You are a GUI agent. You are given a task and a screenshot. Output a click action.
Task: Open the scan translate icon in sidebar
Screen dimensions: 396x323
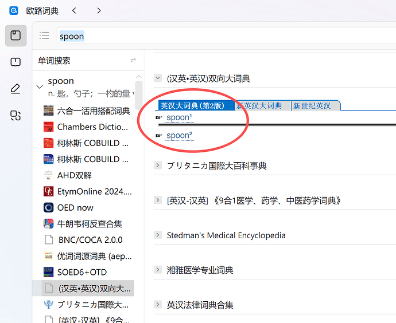pyautogui.click(x=15, y=116)
